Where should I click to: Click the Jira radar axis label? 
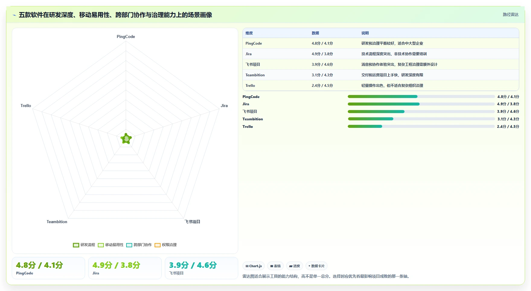224,106
